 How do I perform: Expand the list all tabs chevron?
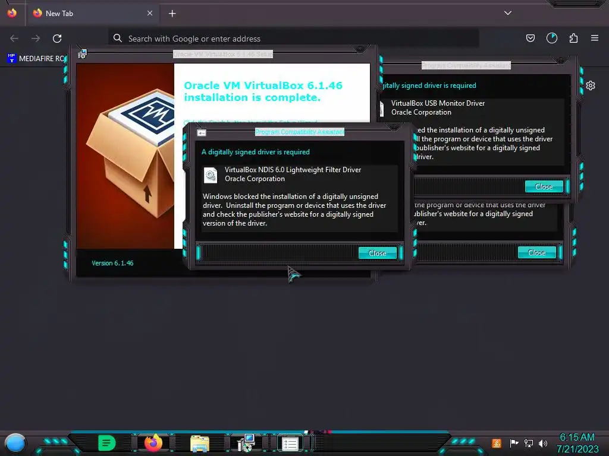coord(508,13)
